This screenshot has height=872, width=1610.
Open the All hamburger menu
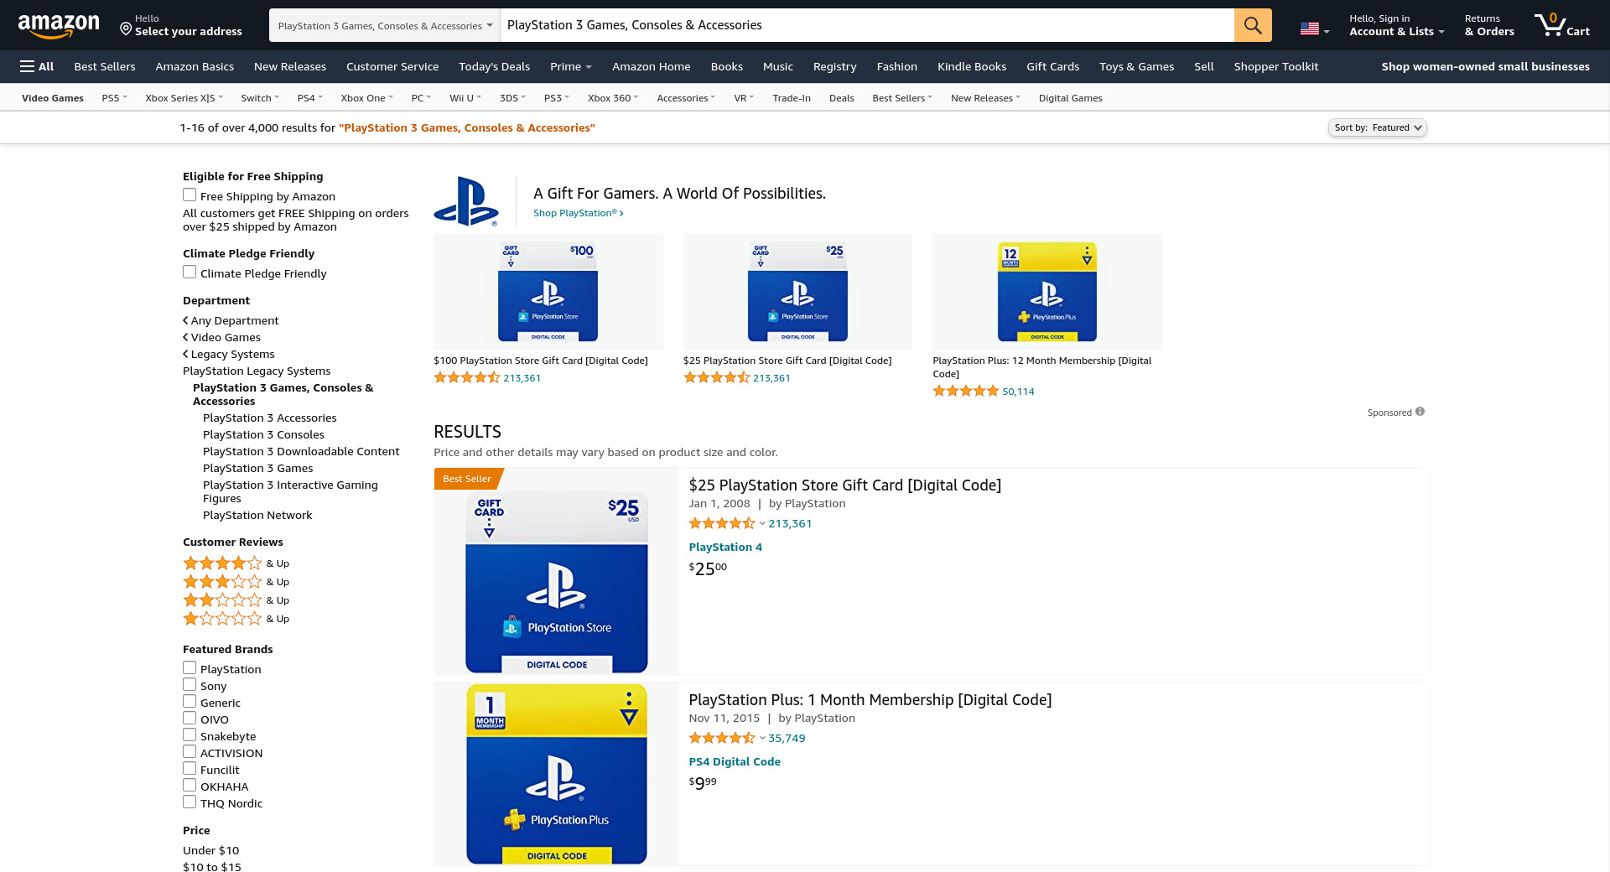(37, 66)
